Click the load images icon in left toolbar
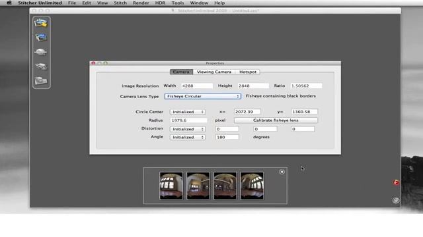This screenshot has height=237, width=423. pos(41,23)
